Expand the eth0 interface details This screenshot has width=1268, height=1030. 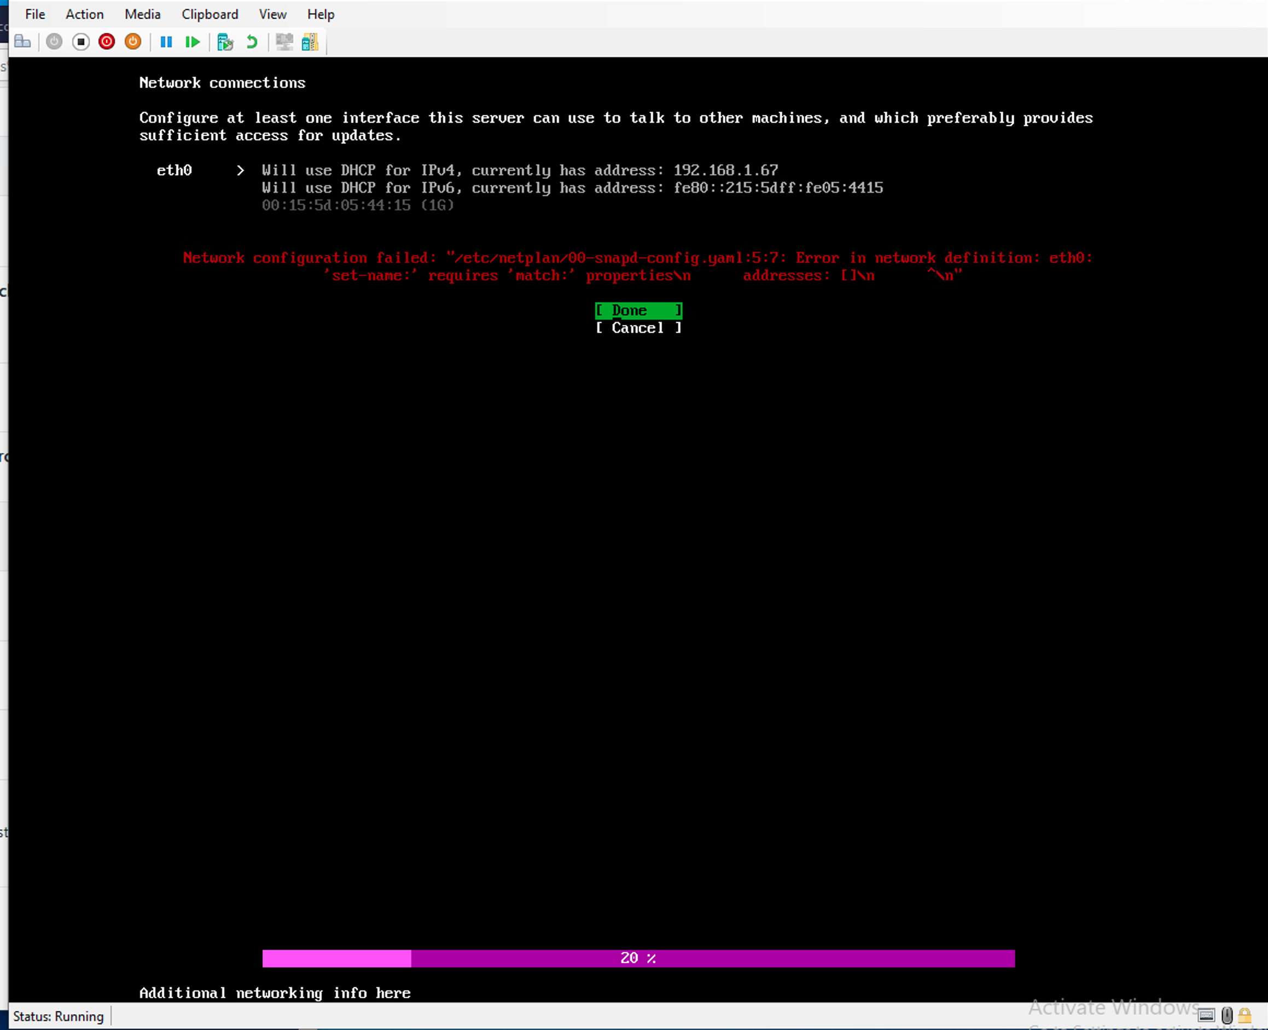[240, 170]
